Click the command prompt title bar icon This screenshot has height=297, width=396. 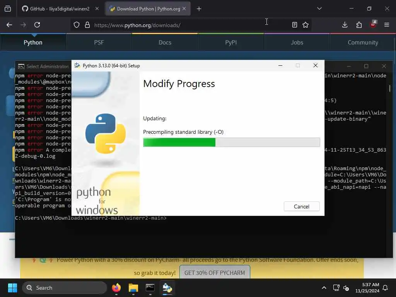21,67
